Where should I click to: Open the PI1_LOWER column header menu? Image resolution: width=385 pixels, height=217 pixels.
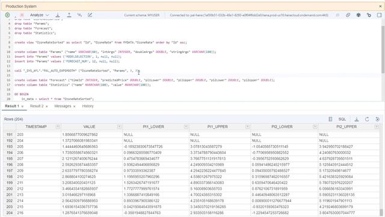coord(186,127)
